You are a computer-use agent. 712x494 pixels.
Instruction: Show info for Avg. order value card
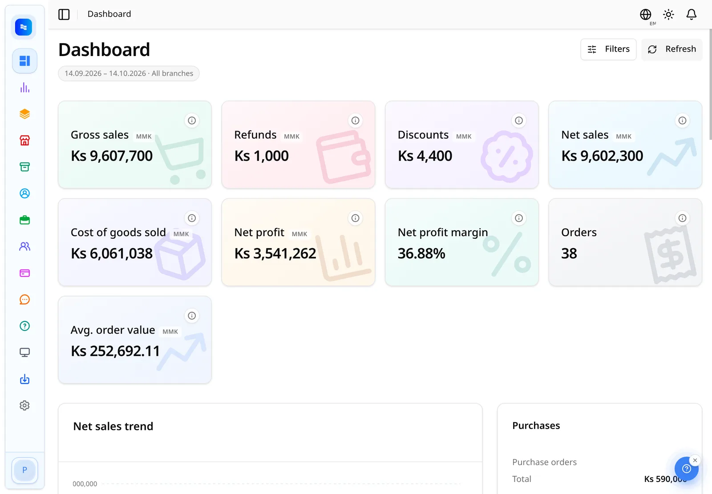coord(192,316)
